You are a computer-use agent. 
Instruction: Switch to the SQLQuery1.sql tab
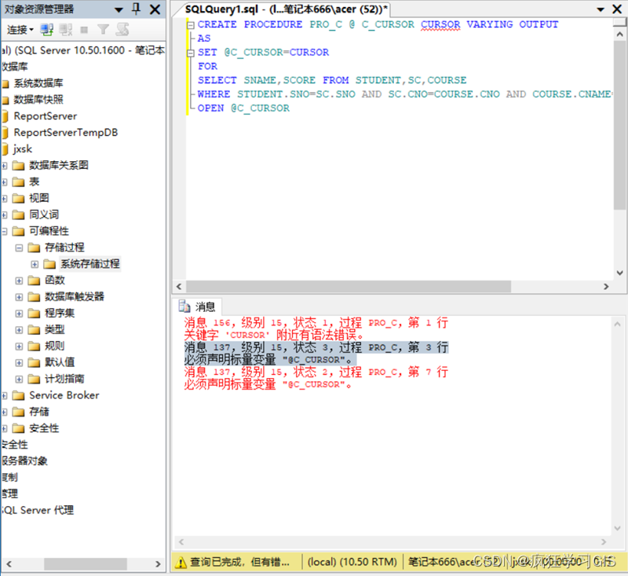286,9
